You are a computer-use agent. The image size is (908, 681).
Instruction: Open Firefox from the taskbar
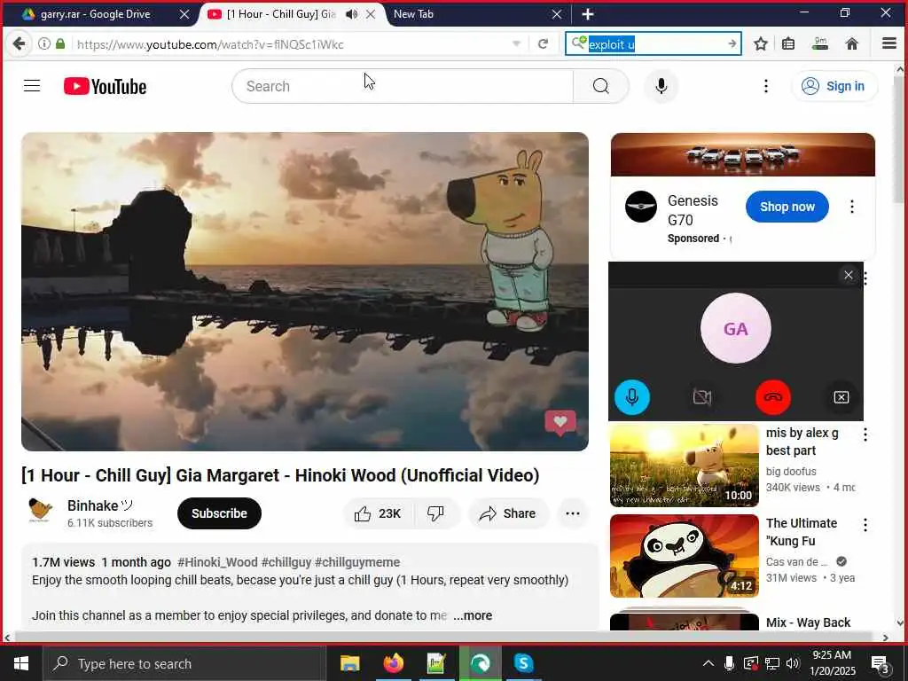point(393,663)
